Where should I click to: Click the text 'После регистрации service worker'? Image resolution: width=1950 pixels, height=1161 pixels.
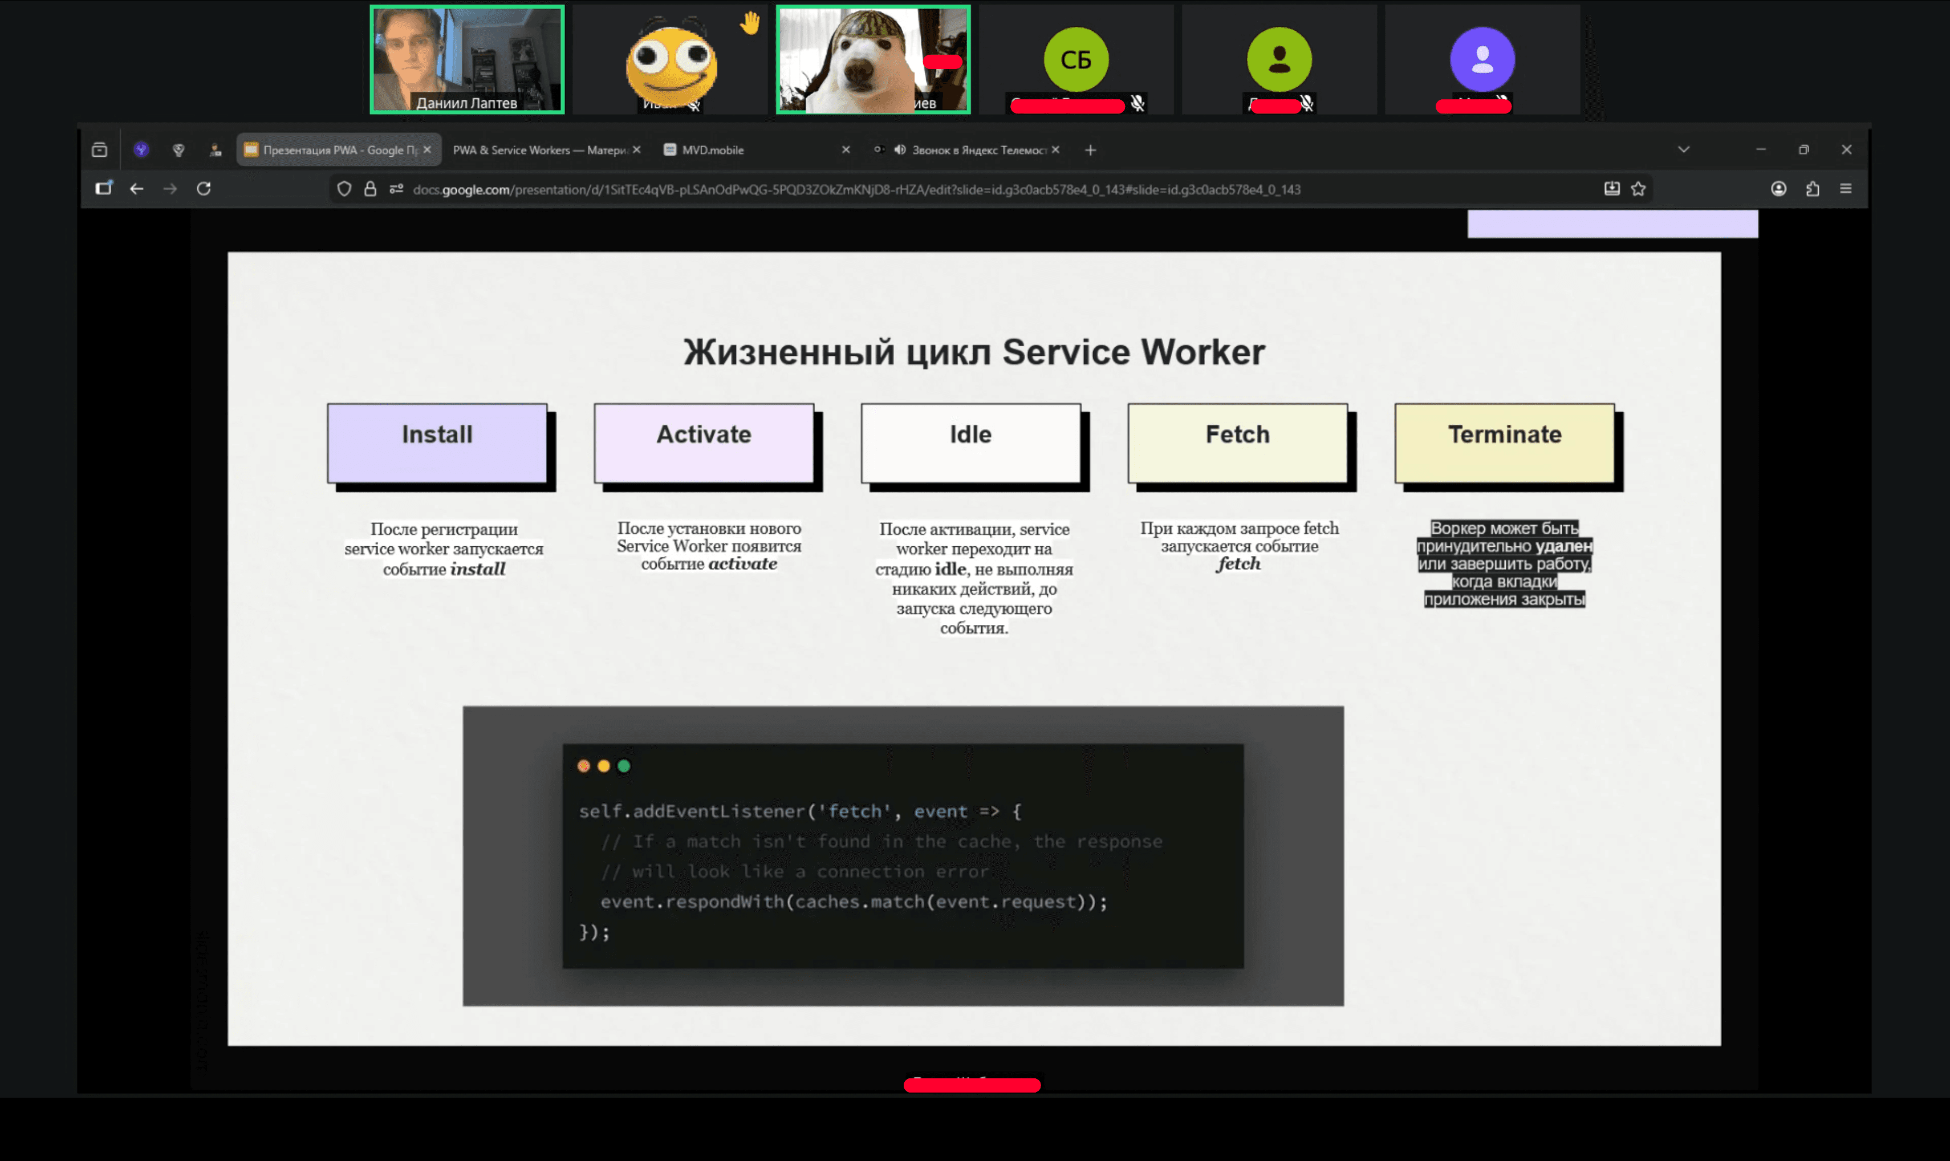(x=444, y=539)
